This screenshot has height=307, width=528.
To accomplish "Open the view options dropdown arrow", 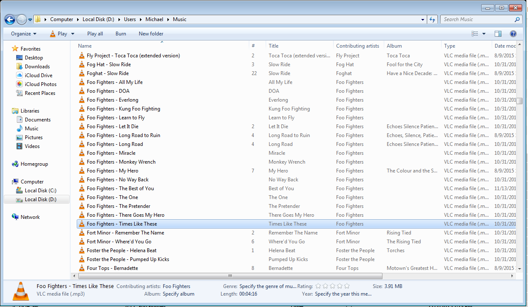I will (x=484, y=34).
